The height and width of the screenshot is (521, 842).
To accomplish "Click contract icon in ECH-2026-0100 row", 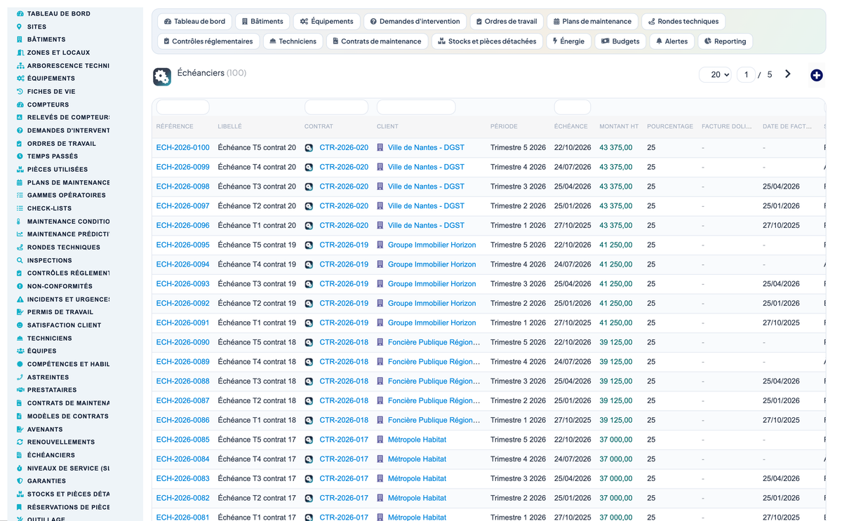I will (309, 148).
